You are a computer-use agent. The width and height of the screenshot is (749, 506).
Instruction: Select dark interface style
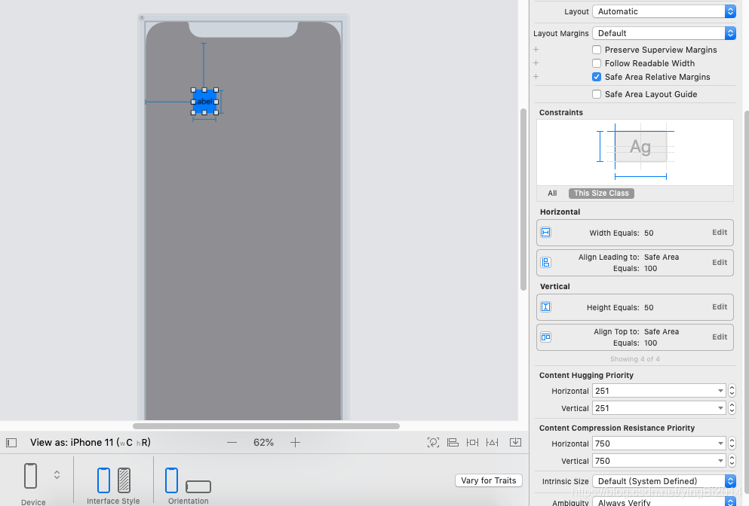click(x=124, y=480)
